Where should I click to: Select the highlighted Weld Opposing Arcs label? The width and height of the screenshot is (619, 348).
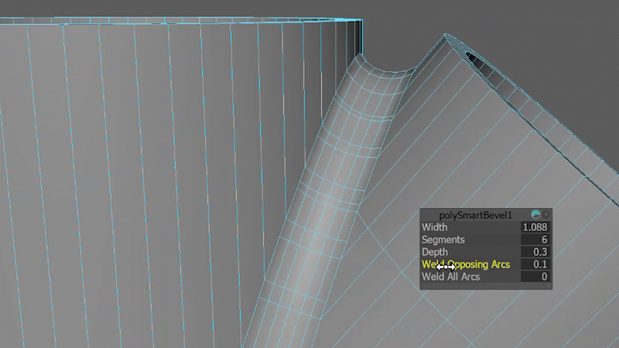click(x=466, y=264)
